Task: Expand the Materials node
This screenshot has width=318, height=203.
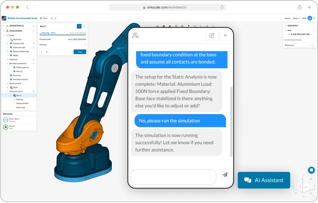Action: click(7, 59)
